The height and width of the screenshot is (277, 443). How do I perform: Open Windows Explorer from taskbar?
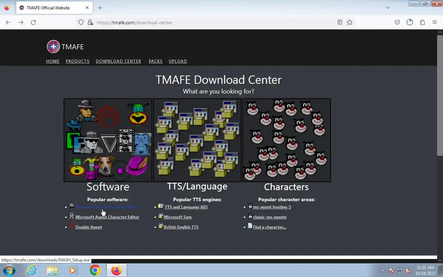click(x=52, y=270)
